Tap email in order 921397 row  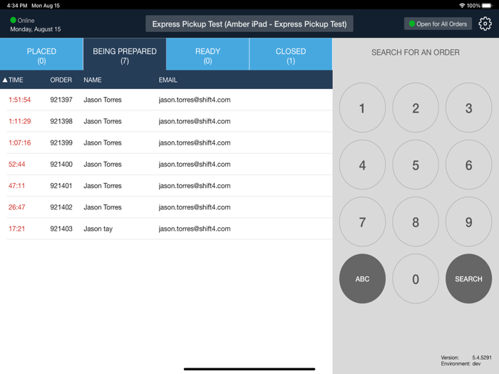[x=195, y=100]
